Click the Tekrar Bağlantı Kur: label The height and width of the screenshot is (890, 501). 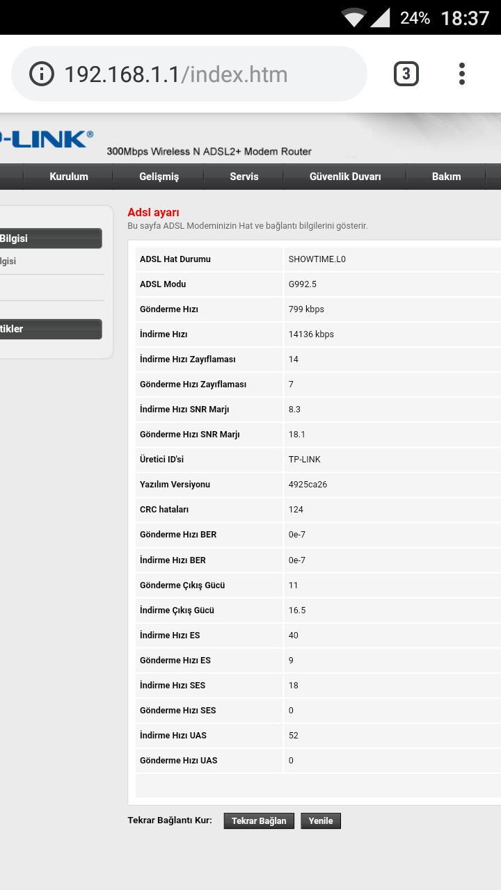170,820
